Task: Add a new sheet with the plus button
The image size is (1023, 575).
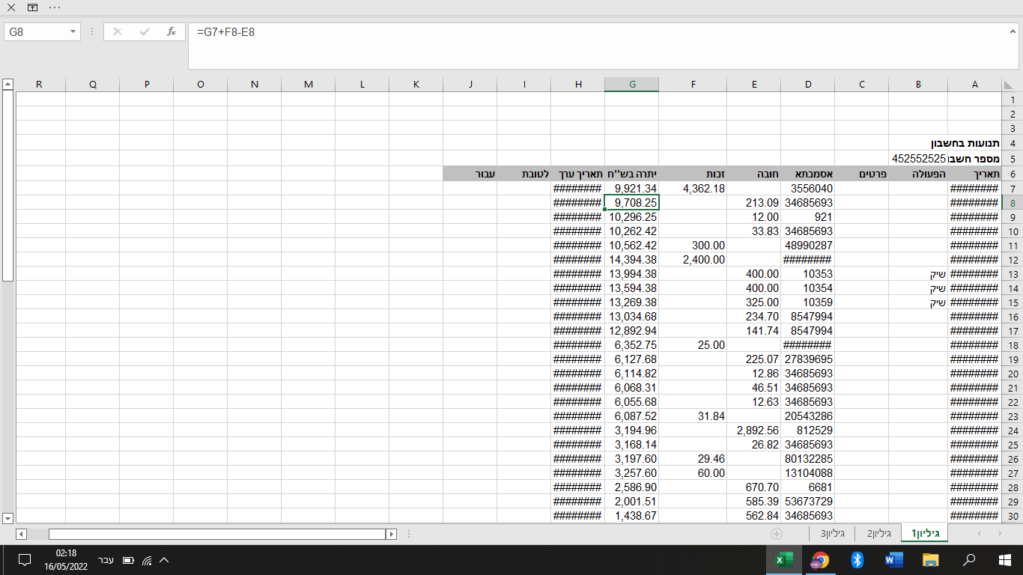Action: click(x=777, y=534)
